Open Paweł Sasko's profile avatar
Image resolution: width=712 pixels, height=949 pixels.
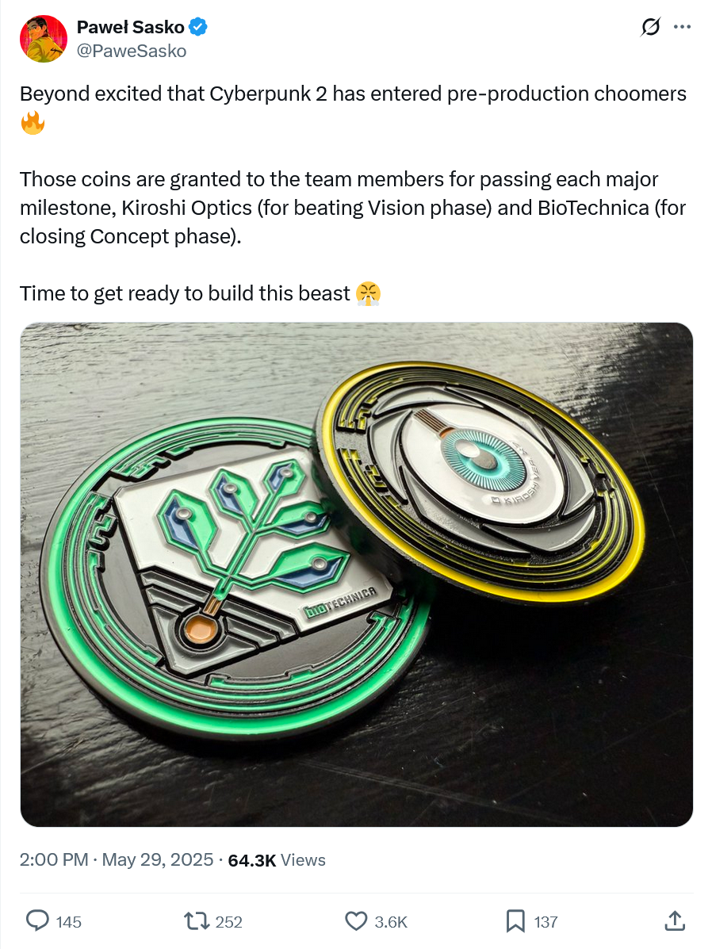pyautogui.click(x=44, y=39)
